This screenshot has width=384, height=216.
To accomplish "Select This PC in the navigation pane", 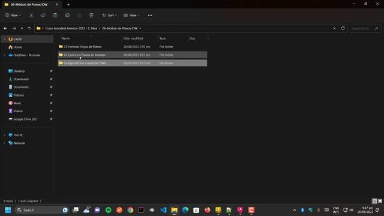I will pyautogui.click(x=18, y=135).
